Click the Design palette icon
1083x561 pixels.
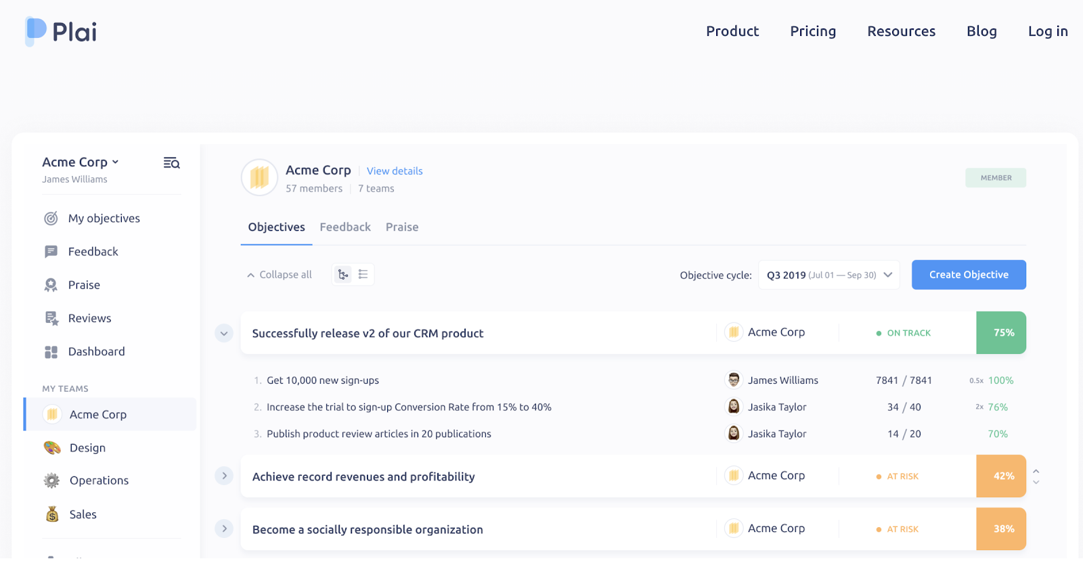pos(52,448)
